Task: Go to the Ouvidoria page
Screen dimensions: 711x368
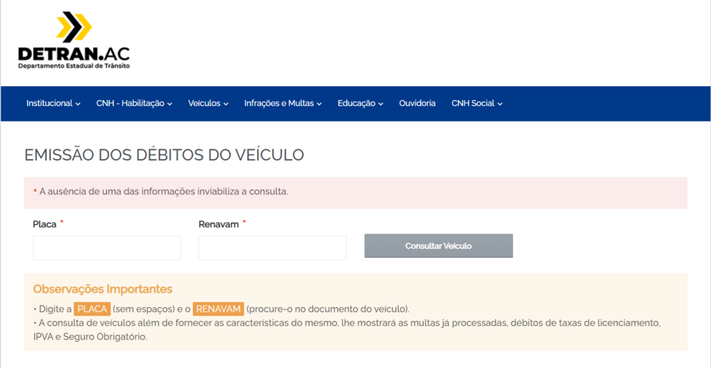Action: pyautogui.click(x=417, y=103)
